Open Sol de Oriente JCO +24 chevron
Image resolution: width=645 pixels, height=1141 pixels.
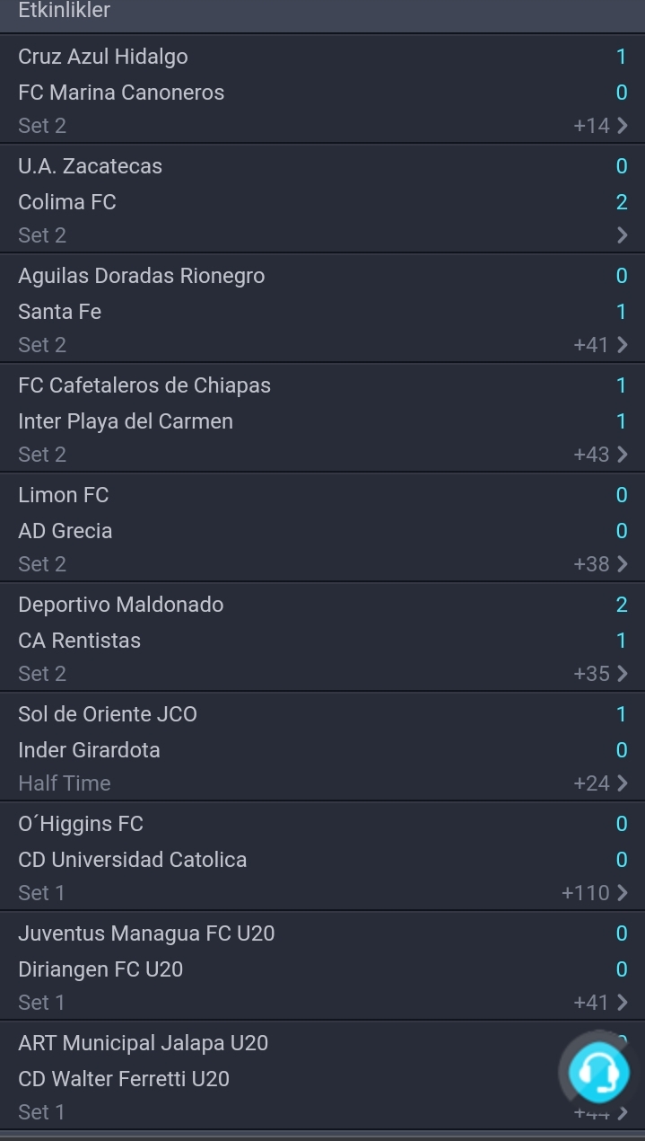pos(623,783)
